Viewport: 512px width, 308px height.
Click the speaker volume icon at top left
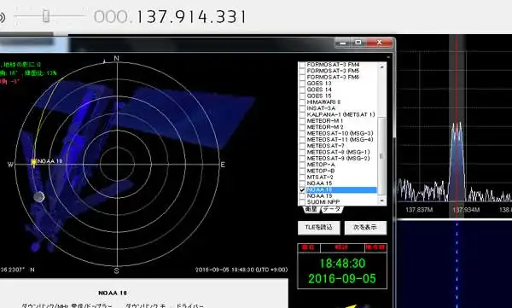(x=2, y=17)
